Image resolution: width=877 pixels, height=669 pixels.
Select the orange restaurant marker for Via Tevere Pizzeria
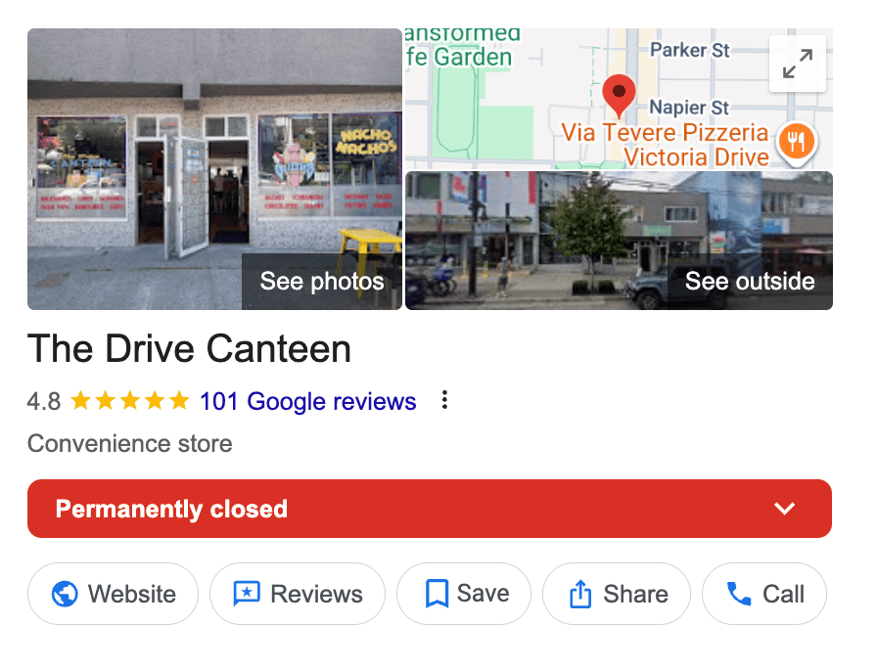[797, 143]
